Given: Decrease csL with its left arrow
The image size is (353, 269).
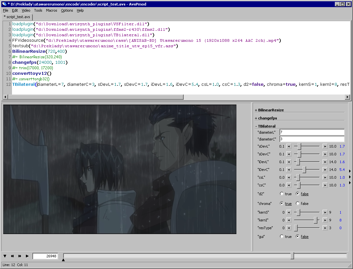Looking at the screenshot, I should click(289, 177).
